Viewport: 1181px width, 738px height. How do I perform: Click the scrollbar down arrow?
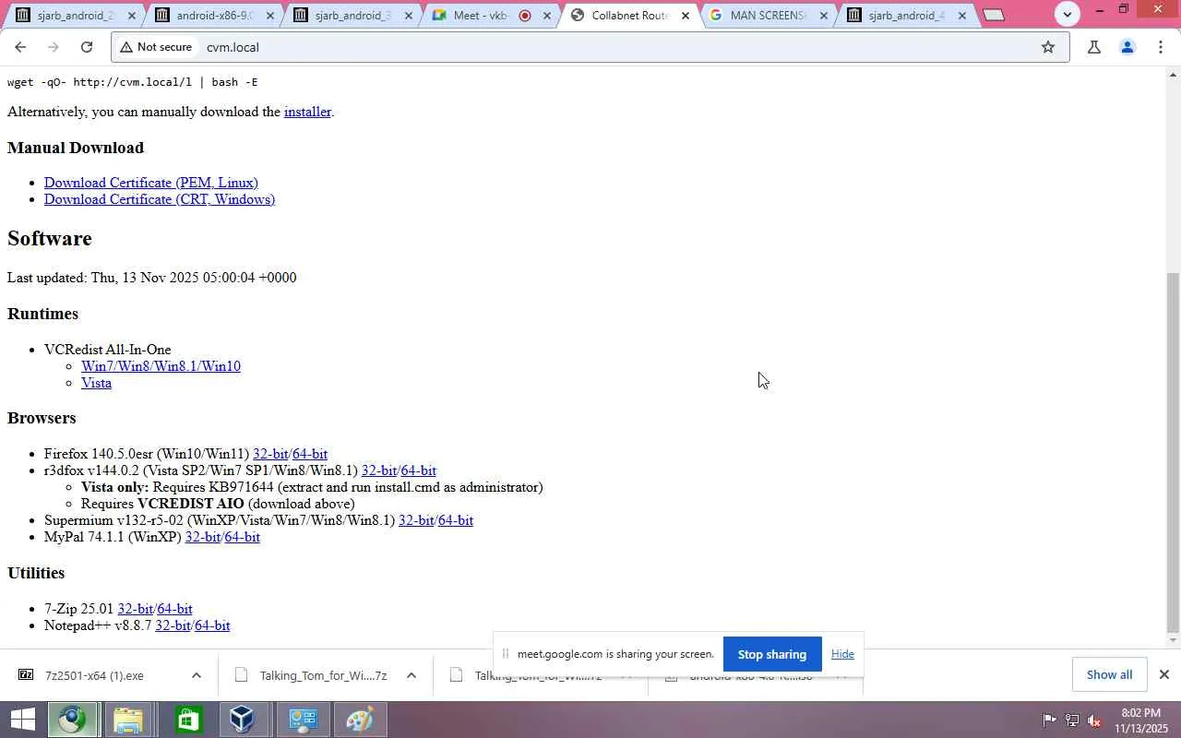(x=1174, y=640)
